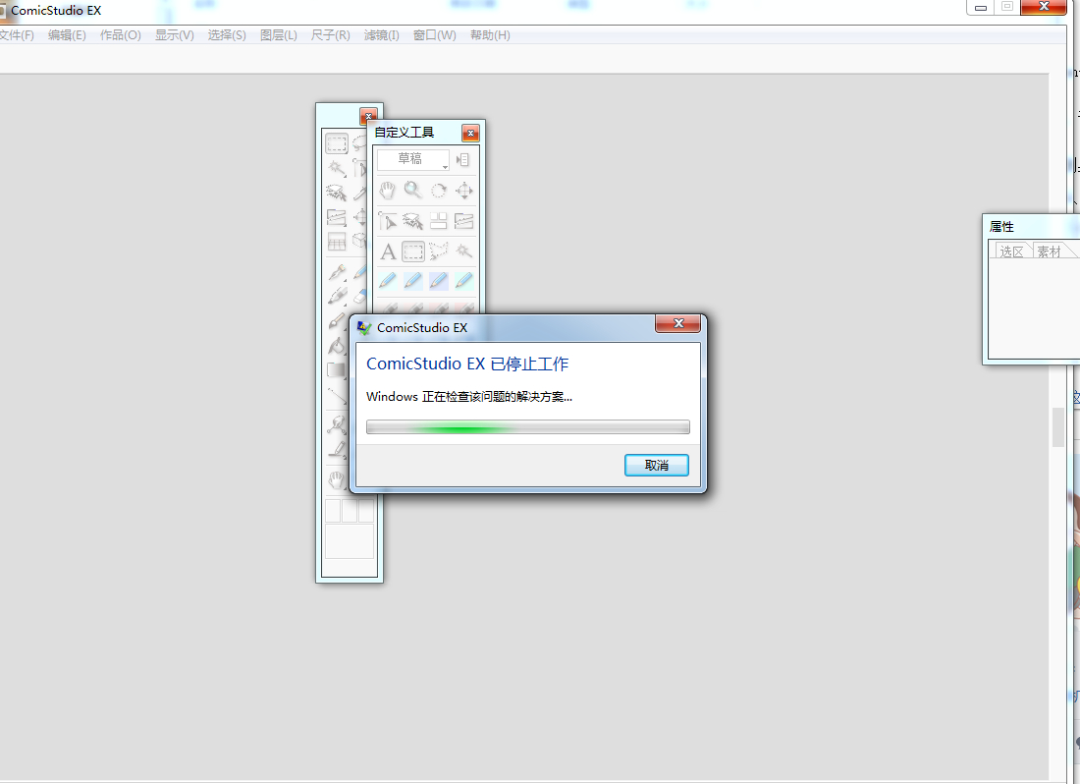Choose the layer select tool in the custom tools panel
This screenshot has height=784, width=1080.
coord(412,220)
